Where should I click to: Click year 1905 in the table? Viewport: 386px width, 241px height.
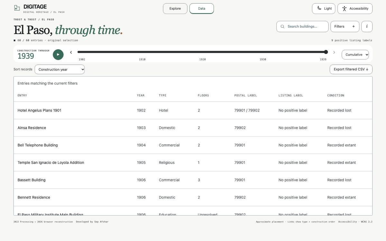point(141,163)
